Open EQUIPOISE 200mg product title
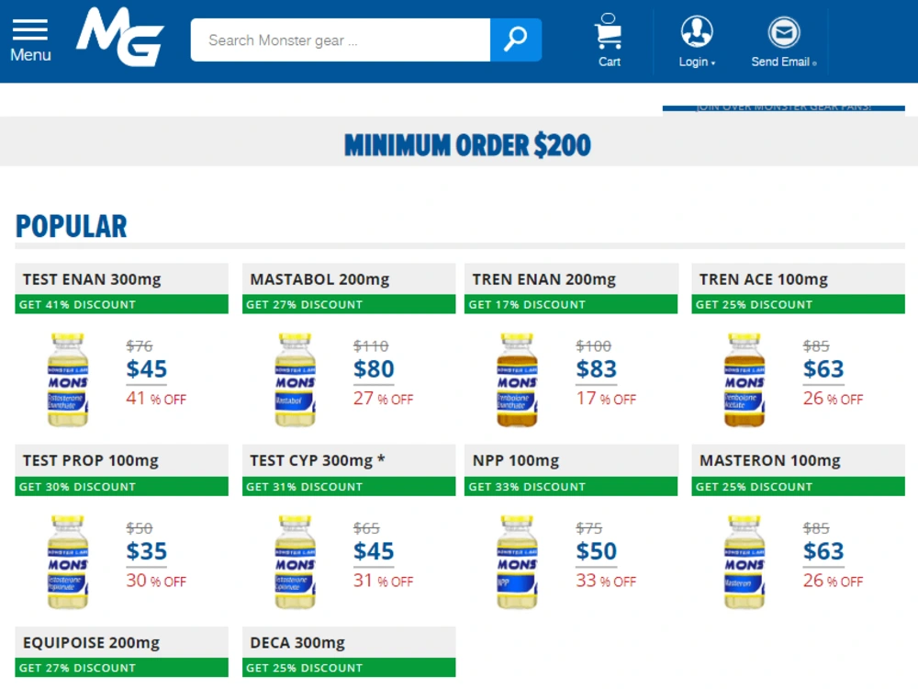 pos(91,643)
